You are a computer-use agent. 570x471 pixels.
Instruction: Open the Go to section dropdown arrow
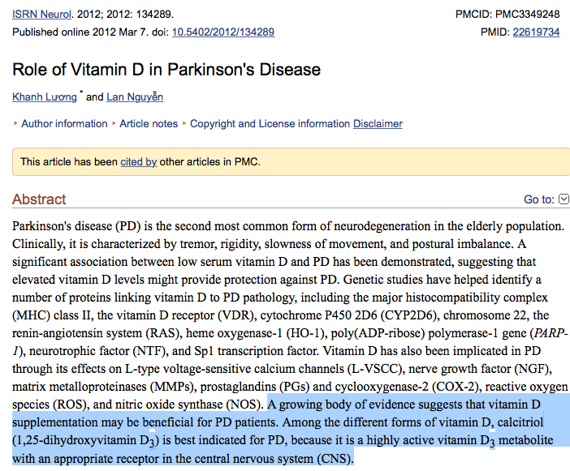(564, 199)
